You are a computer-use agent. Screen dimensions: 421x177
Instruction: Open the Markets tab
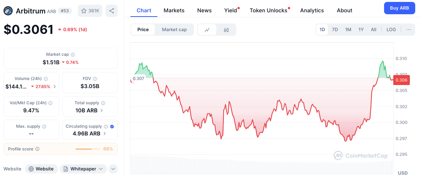pyautogui.click(x=174, y=10)
